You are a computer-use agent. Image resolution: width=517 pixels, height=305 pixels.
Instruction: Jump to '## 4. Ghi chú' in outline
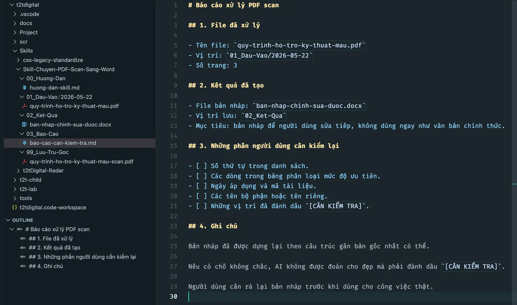tap(46, 266)
